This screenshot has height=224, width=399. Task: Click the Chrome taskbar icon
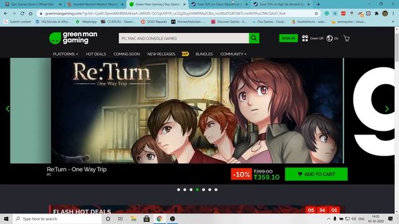[x=160, y=218]
